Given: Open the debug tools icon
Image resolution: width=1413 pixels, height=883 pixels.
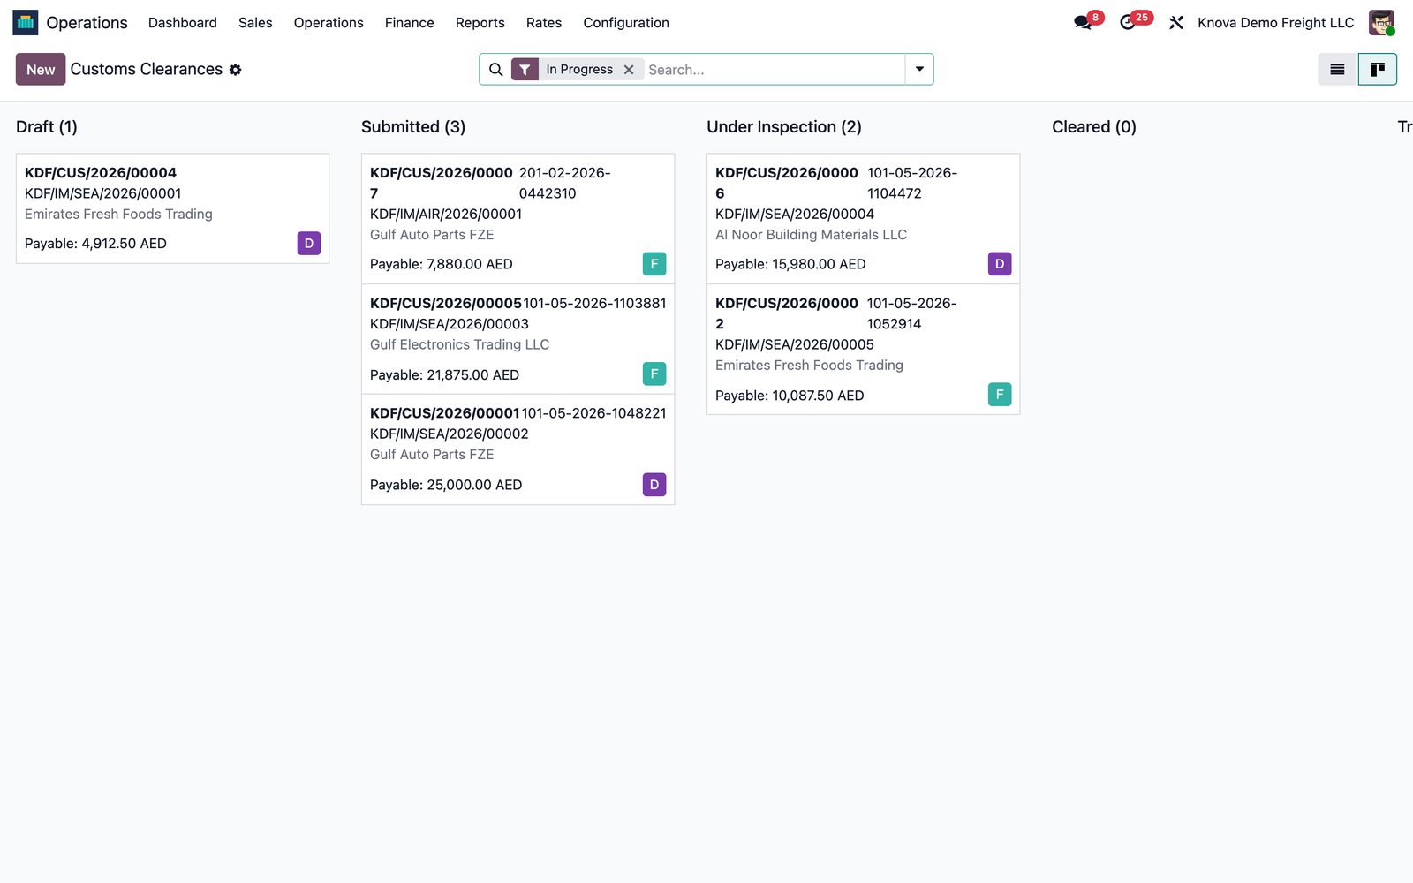Looking at the screenshot, I should pos(1176,22).
